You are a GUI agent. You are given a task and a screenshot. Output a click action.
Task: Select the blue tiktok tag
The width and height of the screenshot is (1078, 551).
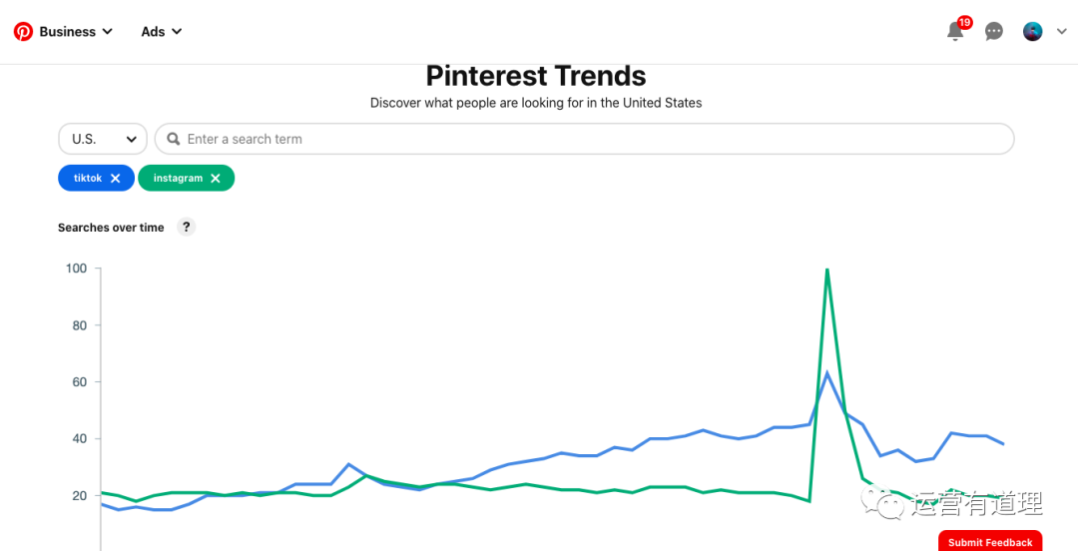click(x=88, y=179)
